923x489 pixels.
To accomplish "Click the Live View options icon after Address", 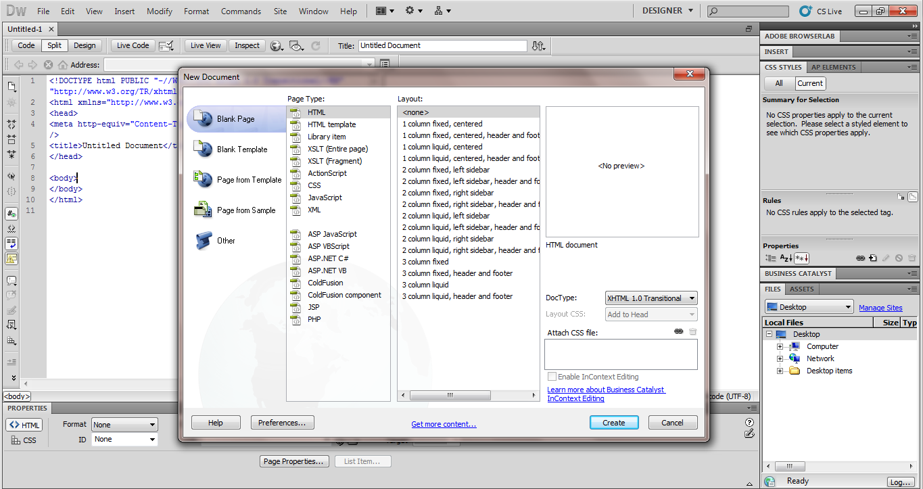I will pos(385,64).
